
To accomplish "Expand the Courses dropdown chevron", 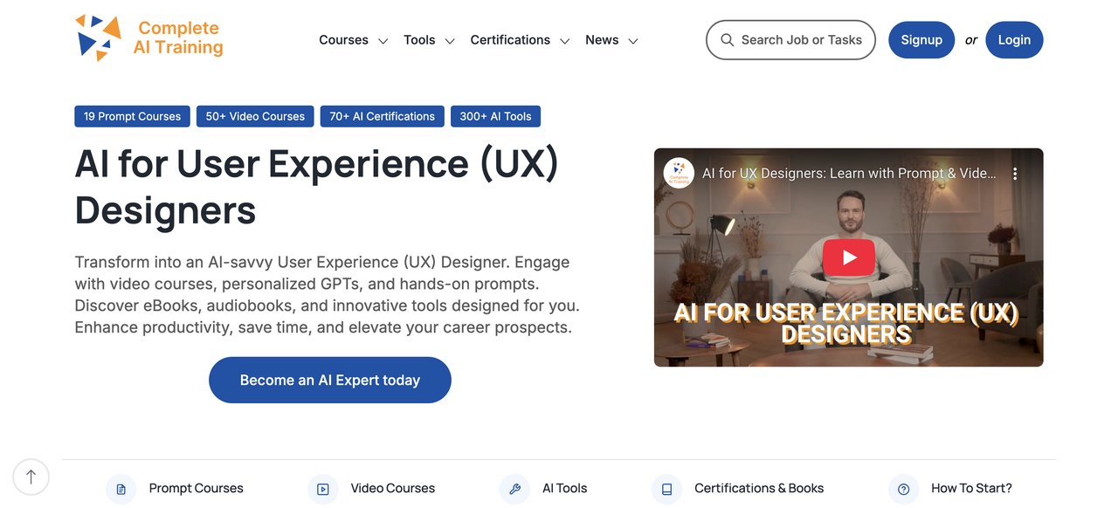I will tap(383, 41).
